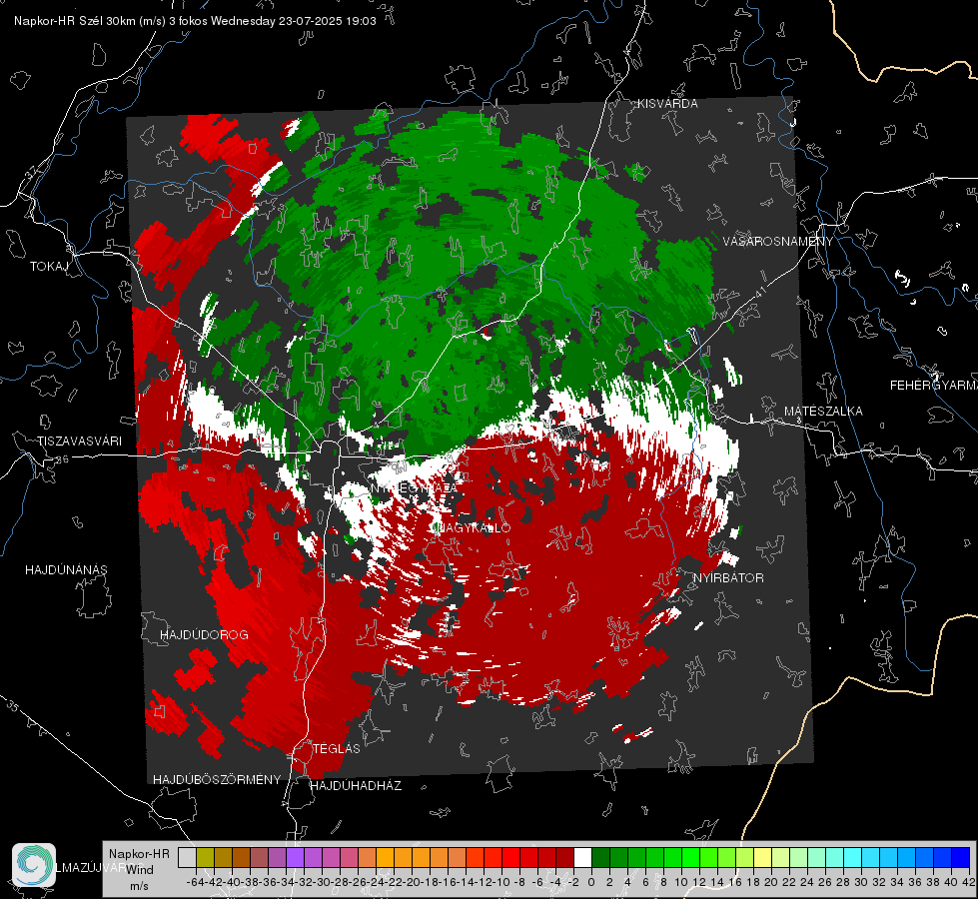Screen dimensions: 978x899
Task: Choose the bright yellow legend swatch
Action: click(762, 857)
